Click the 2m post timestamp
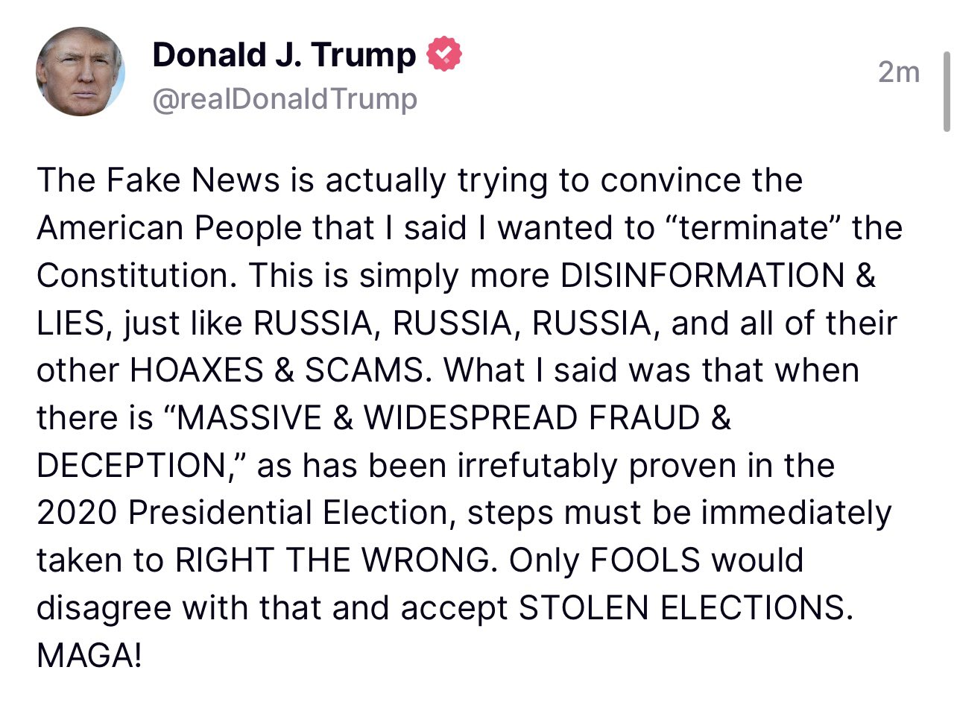The height and width of the screenshot is (708, 957). click(899, 72)
